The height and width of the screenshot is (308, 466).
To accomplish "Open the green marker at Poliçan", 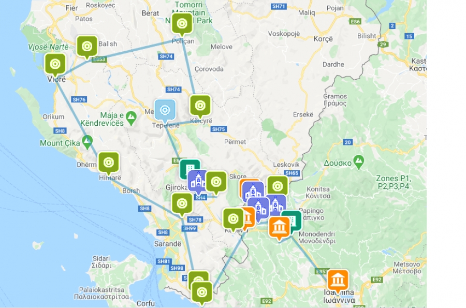I will 182,24.
